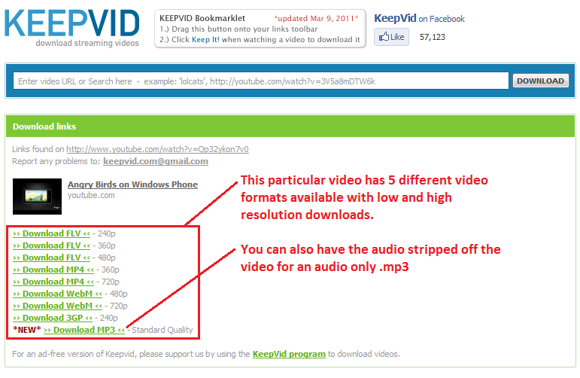Click 'youtube.com' source text under title

(x=91, y=195)
